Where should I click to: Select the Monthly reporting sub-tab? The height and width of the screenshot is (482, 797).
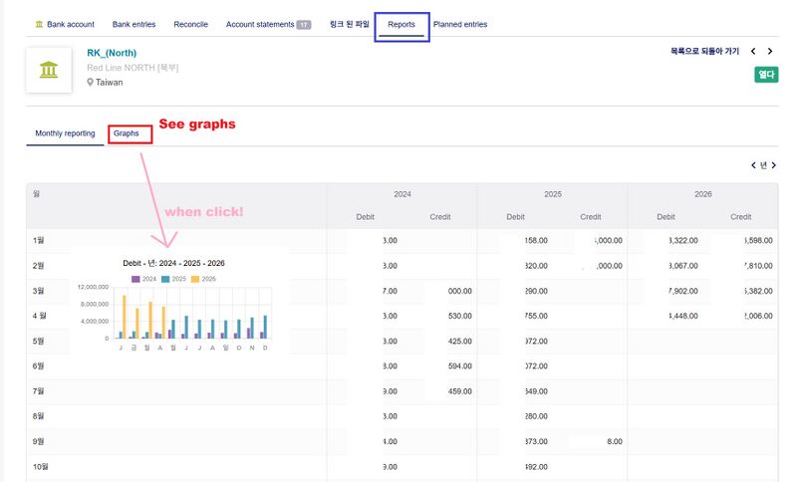coord(65,133)
